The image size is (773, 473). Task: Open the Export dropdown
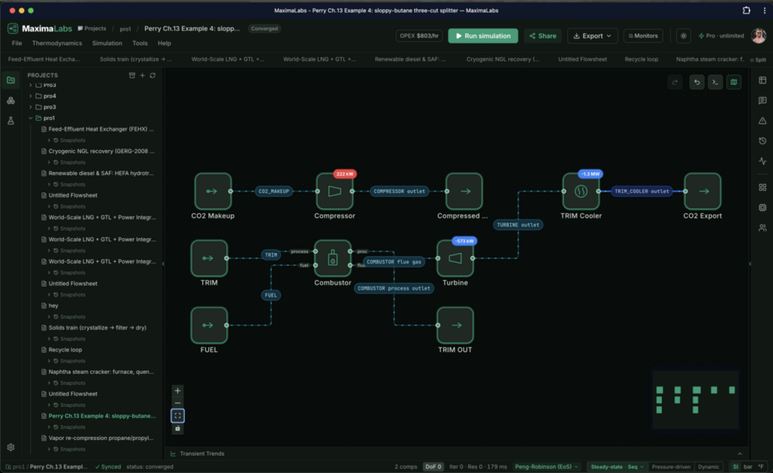tap(592, 36)
